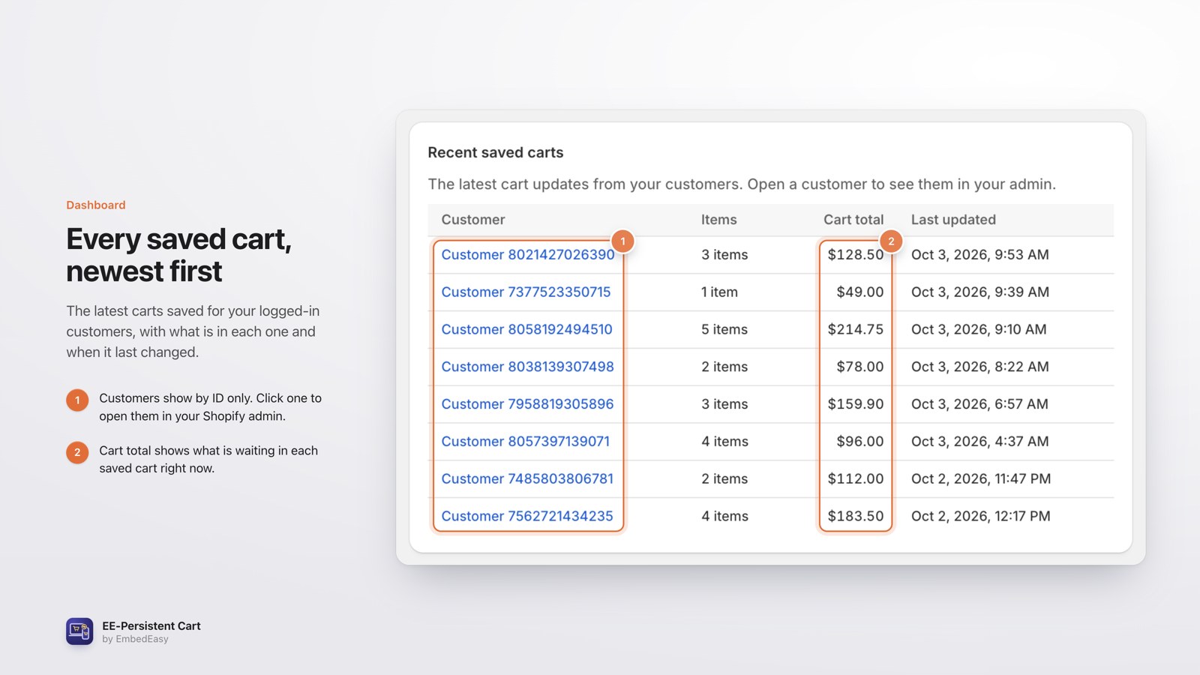Click the 'Recent saved carts' heading

(495, 153)
